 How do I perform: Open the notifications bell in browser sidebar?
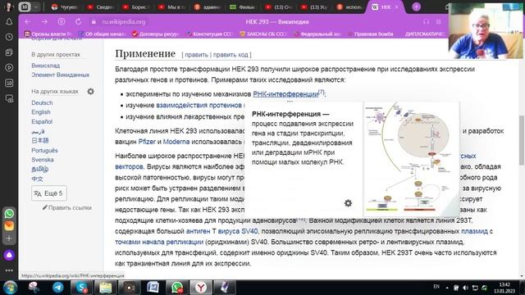9,22
